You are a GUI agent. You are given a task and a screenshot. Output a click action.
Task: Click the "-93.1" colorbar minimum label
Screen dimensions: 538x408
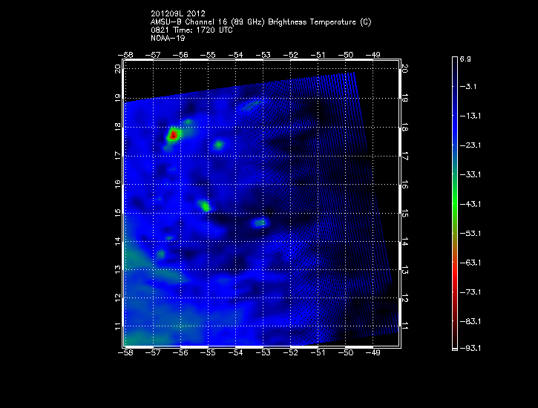[x=470, y=348]
